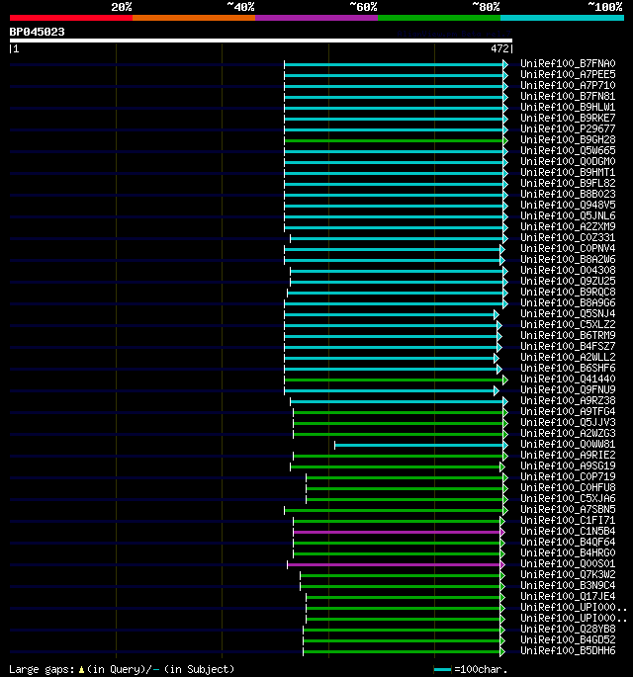The width and height of the screenshot is (633, 677).
Task: Open hit UniRef100_B7FNA0
Action: tap(568, 64)
